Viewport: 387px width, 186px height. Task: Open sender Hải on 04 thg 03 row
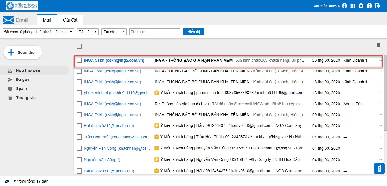109,126
